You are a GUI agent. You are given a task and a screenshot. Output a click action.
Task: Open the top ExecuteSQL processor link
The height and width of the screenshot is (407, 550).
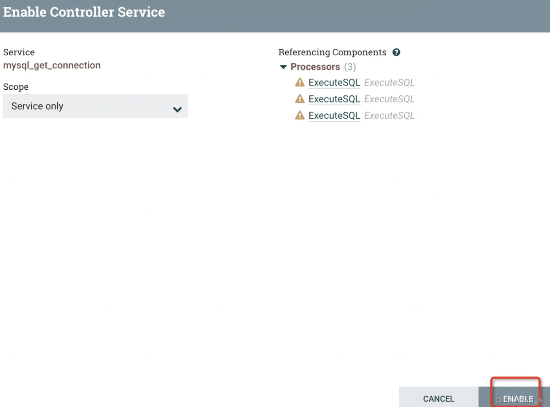point(334,83)
